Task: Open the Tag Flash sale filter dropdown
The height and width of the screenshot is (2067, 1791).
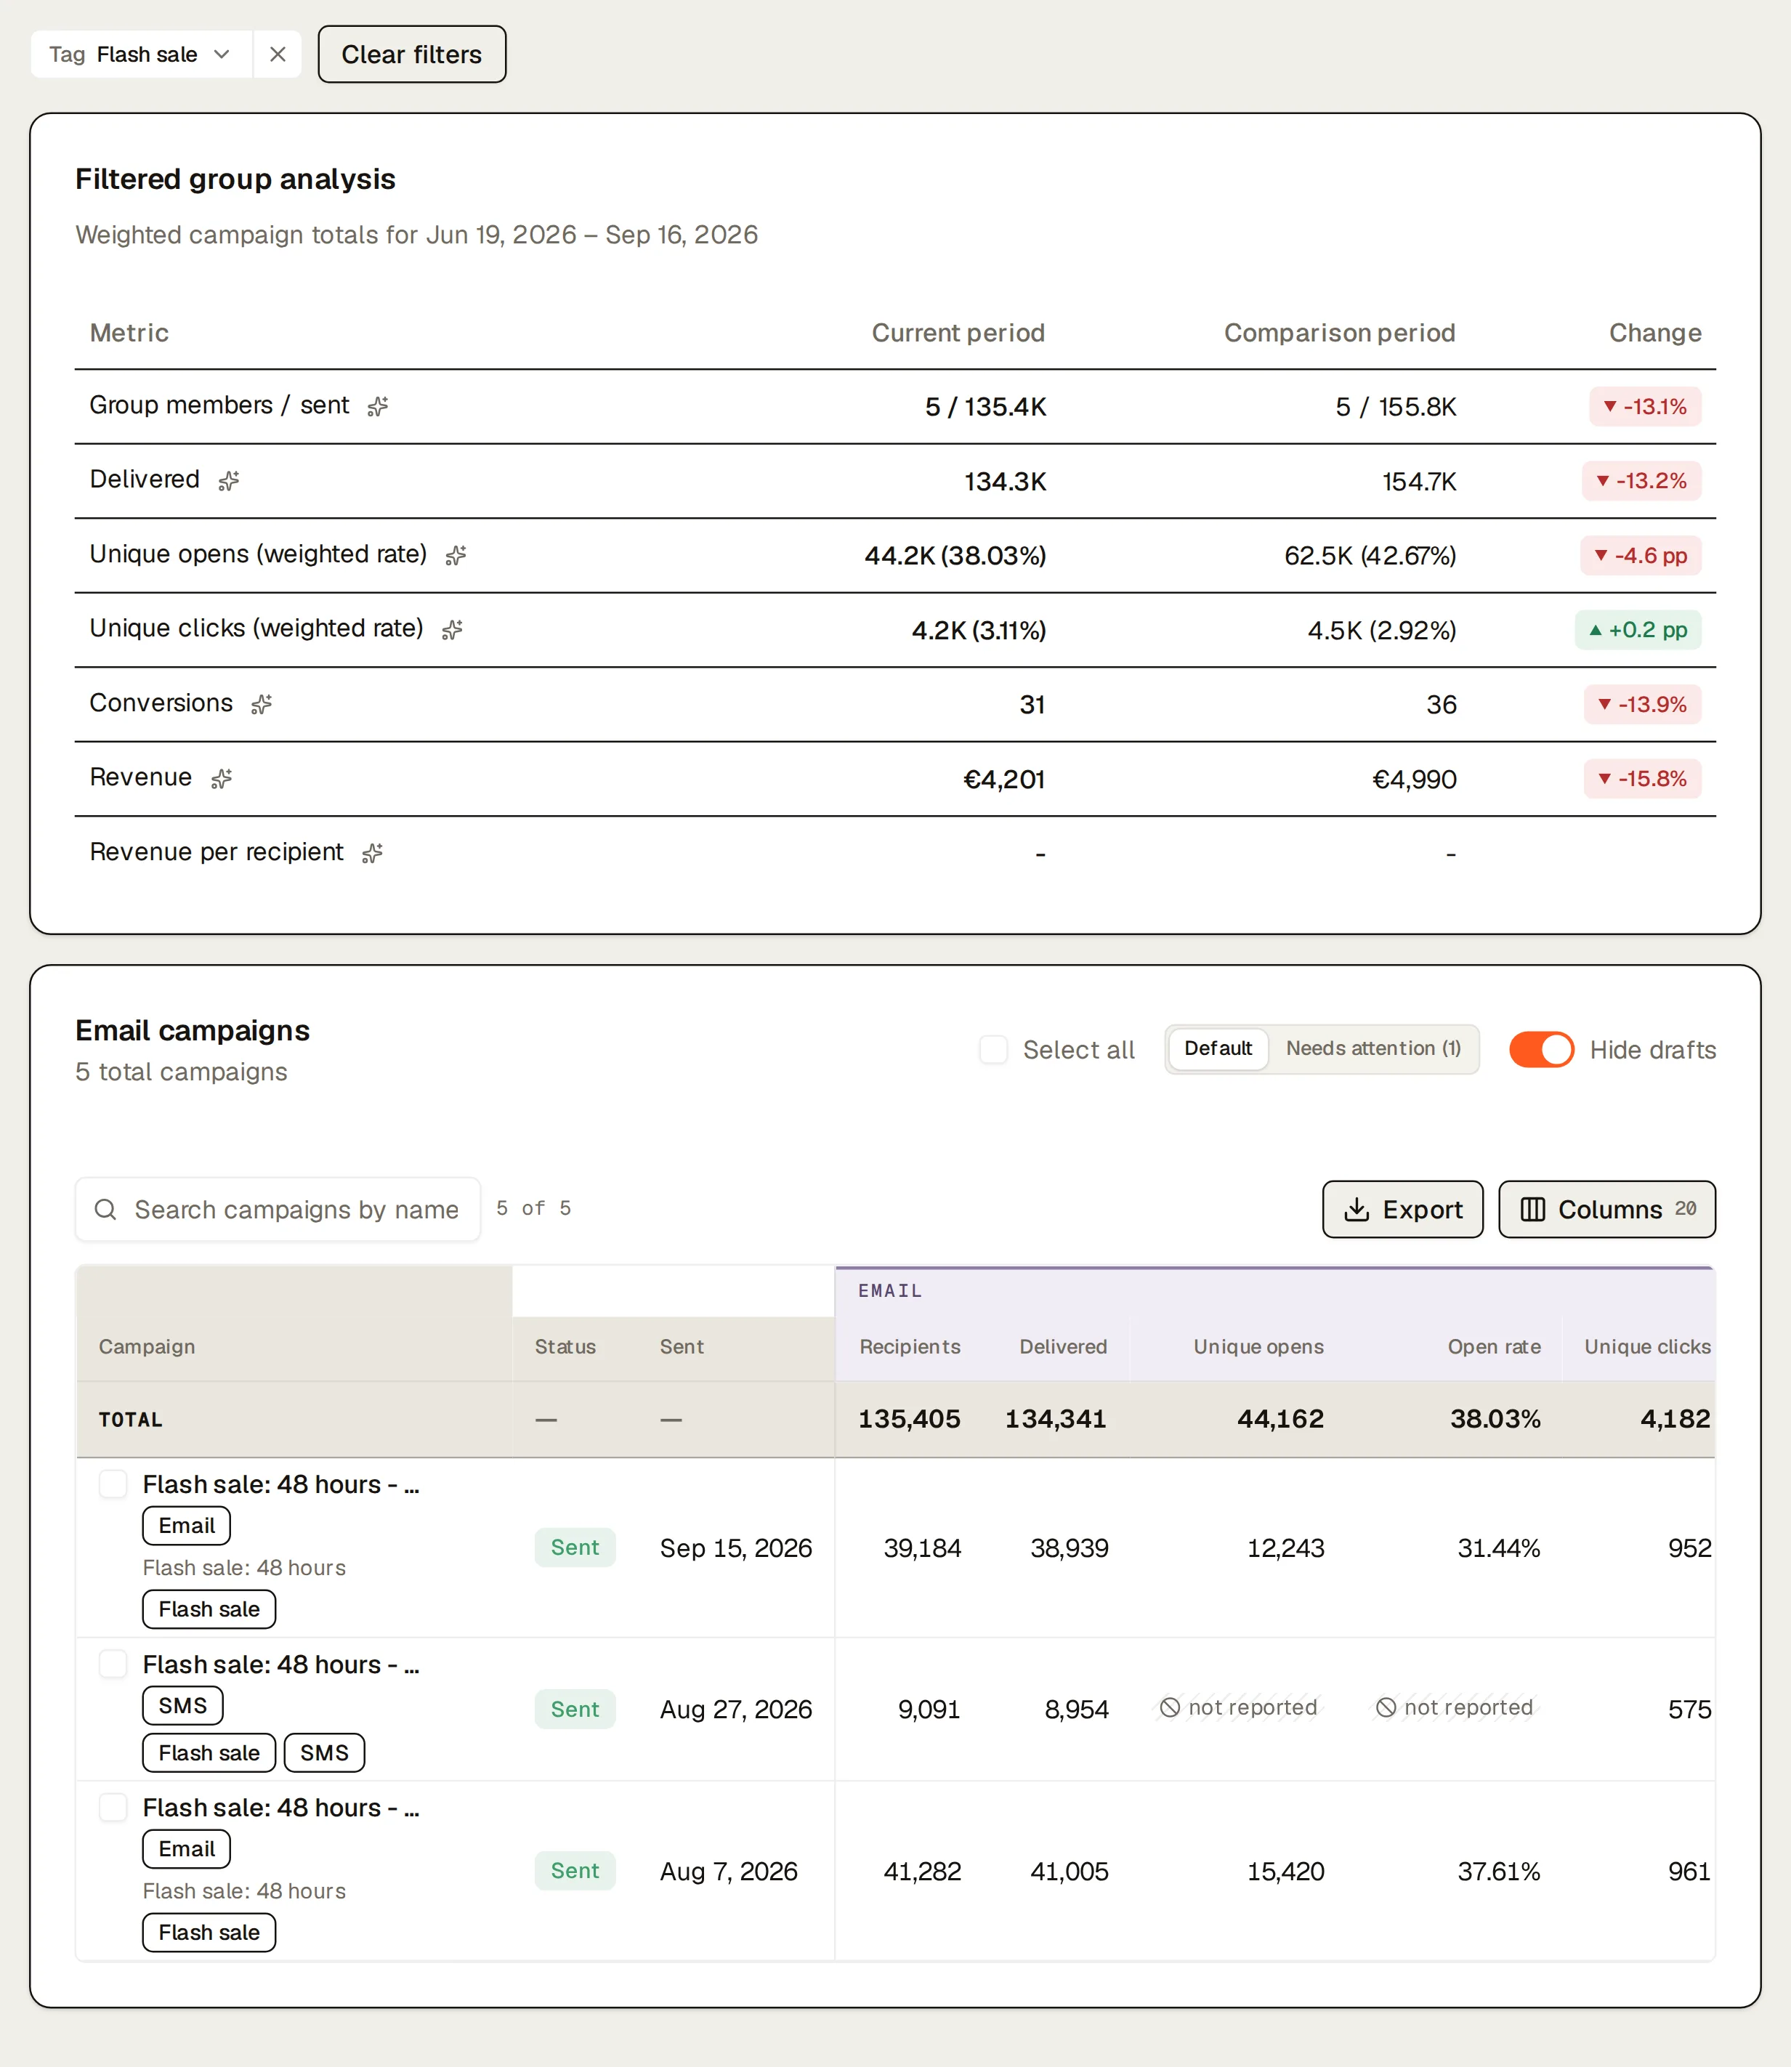Action: point(141,54)
